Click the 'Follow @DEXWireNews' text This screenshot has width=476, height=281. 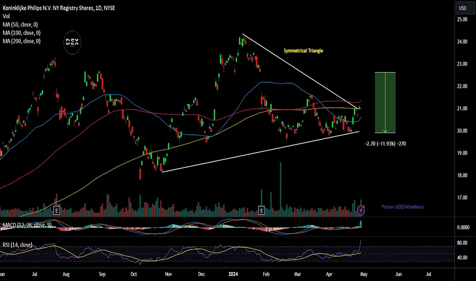pyautogui.click(x=402, y=207)
